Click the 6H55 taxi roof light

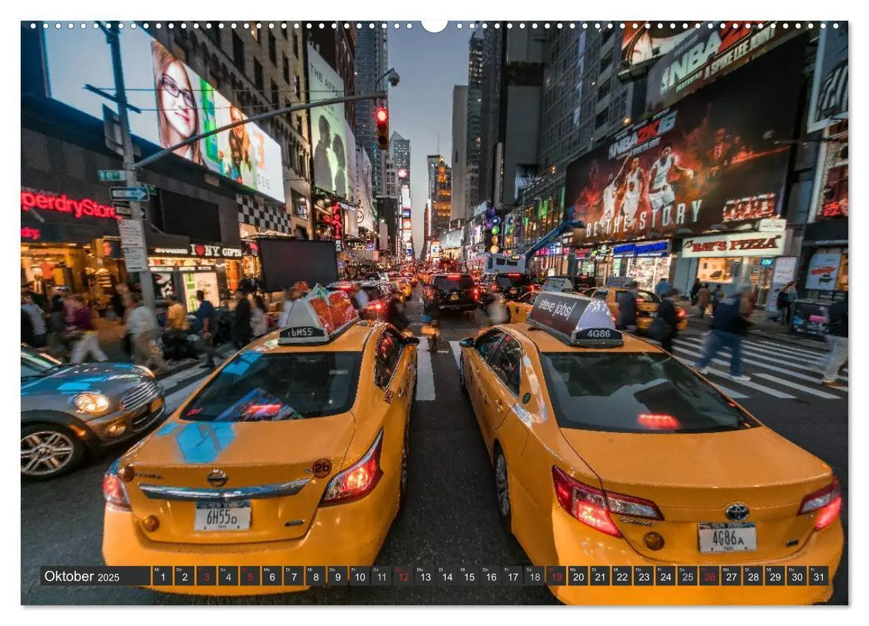[x=319, y=316]
